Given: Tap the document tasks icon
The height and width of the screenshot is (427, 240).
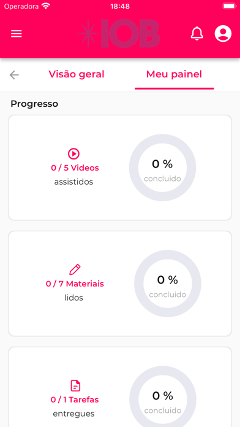Looking at the screenshot, I should pyautogui.click(x=75, y=386).
